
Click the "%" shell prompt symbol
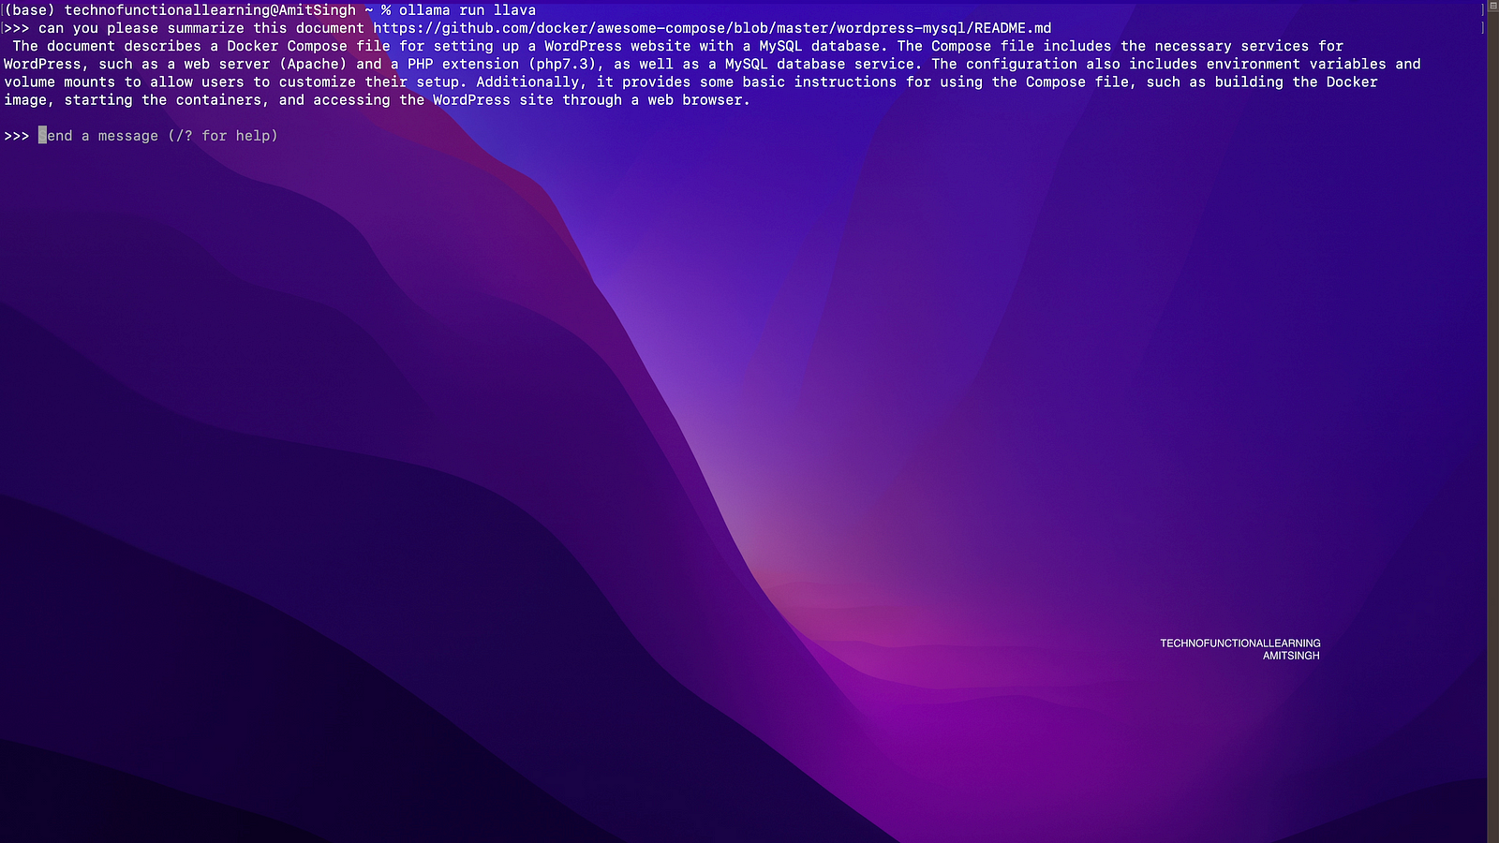point(386,10)
